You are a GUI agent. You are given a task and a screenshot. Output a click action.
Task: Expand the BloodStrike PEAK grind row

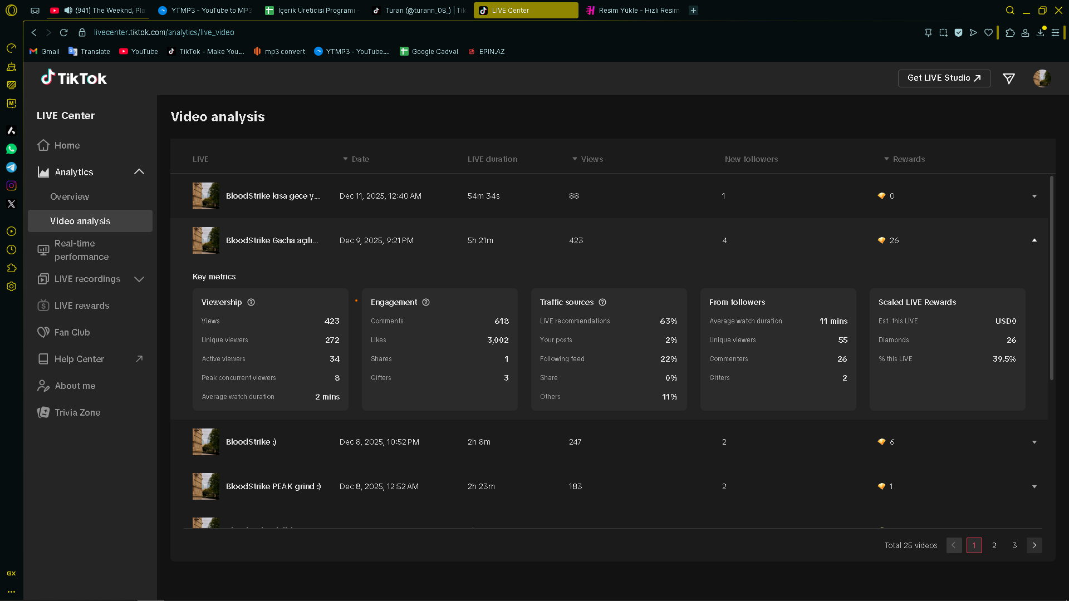tap(1034, 486)
